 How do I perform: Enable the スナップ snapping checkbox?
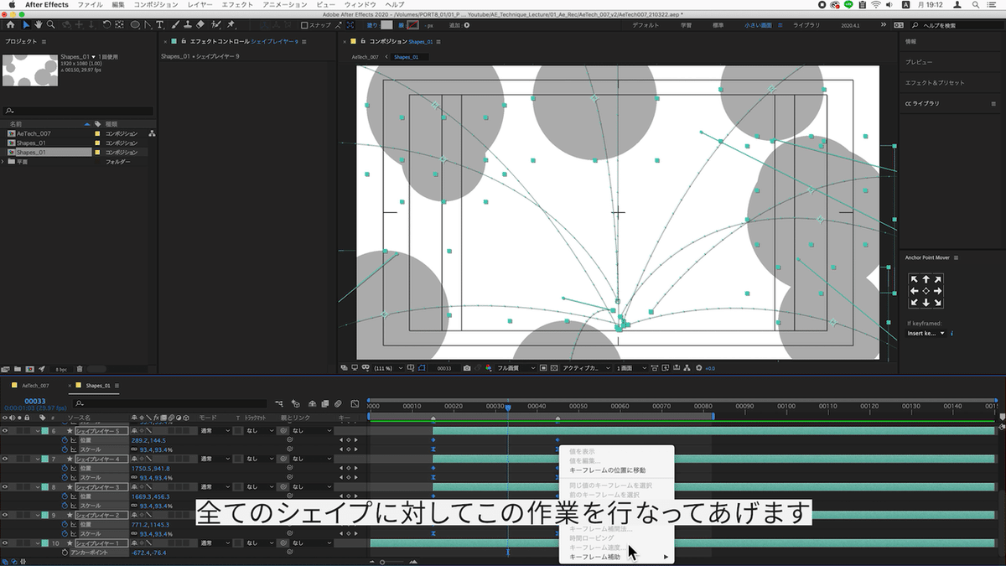point(304,25)
